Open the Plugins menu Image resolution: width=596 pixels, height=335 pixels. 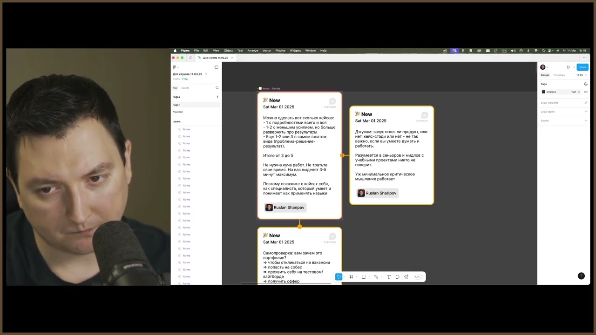tap(280, 50)
